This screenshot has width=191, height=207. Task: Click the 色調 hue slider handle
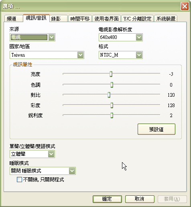pyautogui.click(x=112, y=85)
